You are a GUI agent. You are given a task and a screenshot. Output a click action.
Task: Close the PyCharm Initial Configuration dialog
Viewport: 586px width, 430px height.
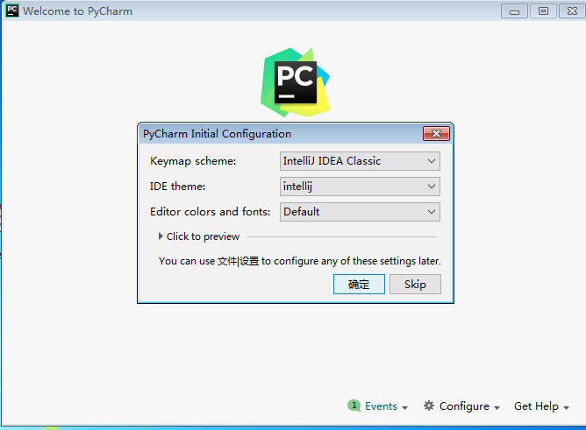click(x=436, y=133)
